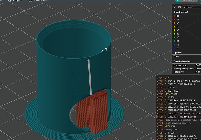Click the 2 mm/s speed color swatch
Screen dimensions: 201x140
[x=174, y=48]
